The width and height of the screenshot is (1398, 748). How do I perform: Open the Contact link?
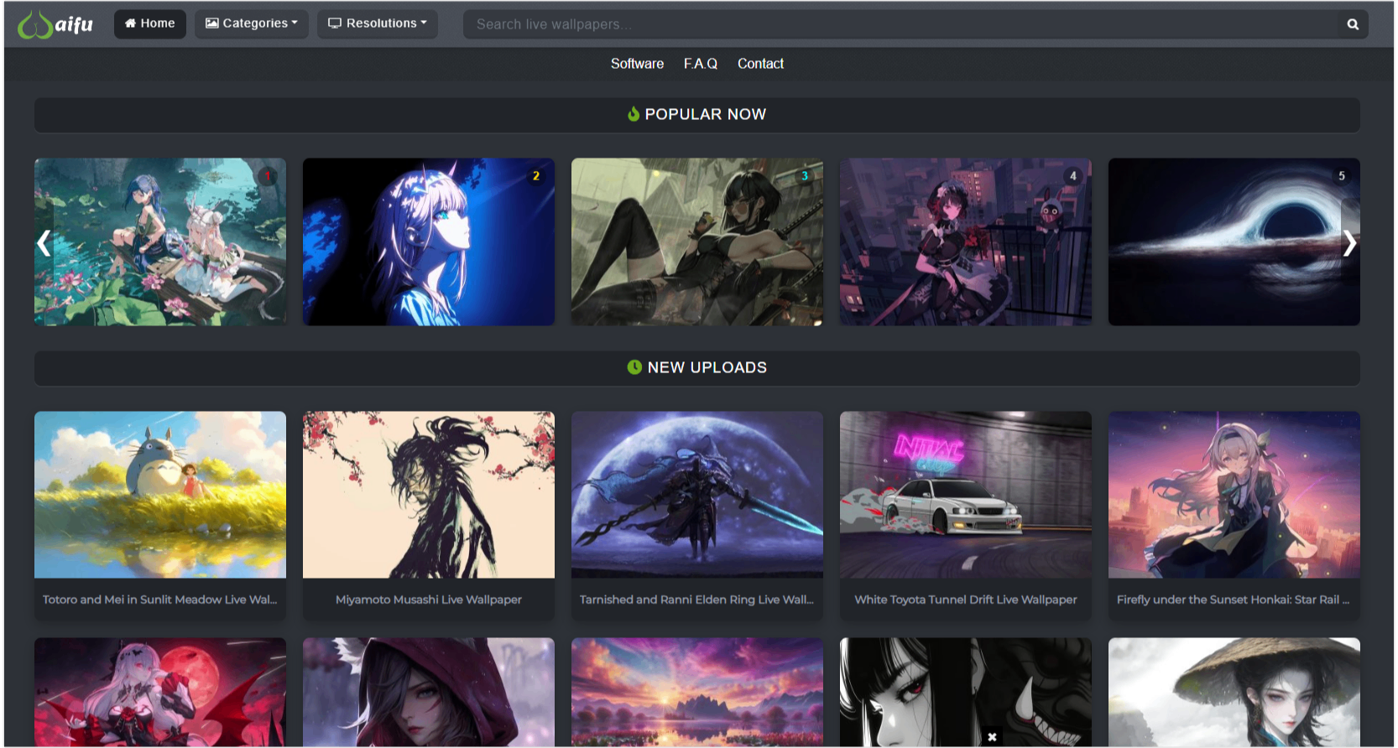pyautogui.click(x=760, y=64)
